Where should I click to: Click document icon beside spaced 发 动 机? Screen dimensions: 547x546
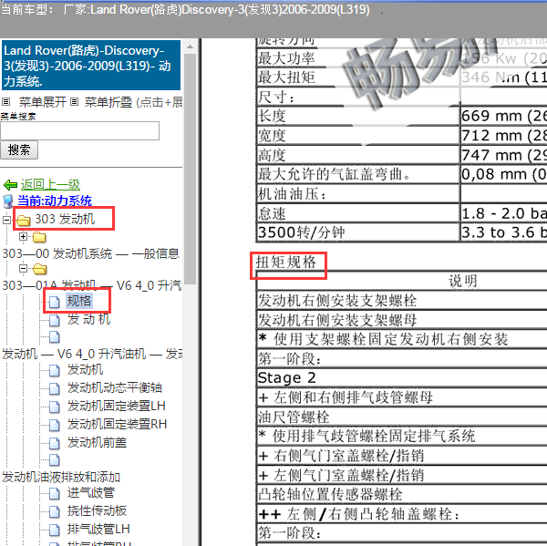point(55,320)
